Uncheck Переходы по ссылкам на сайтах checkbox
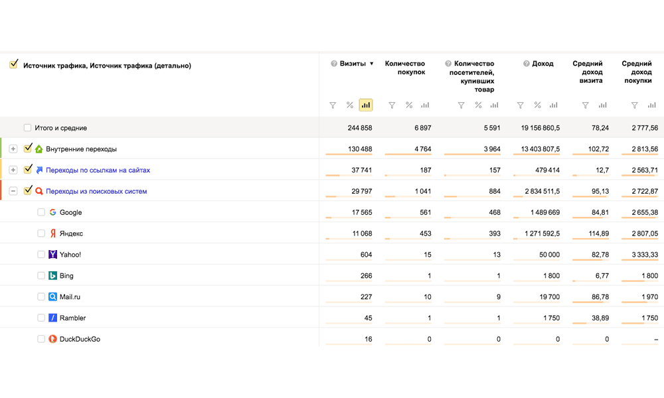 27,169
